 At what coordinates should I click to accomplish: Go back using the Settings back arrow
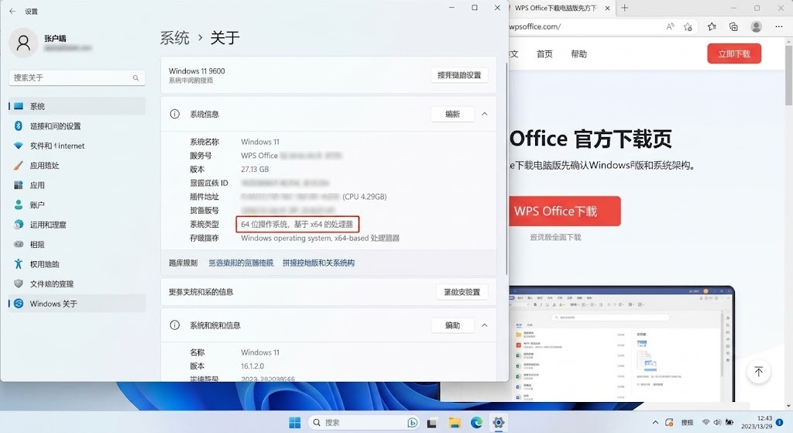12,11
